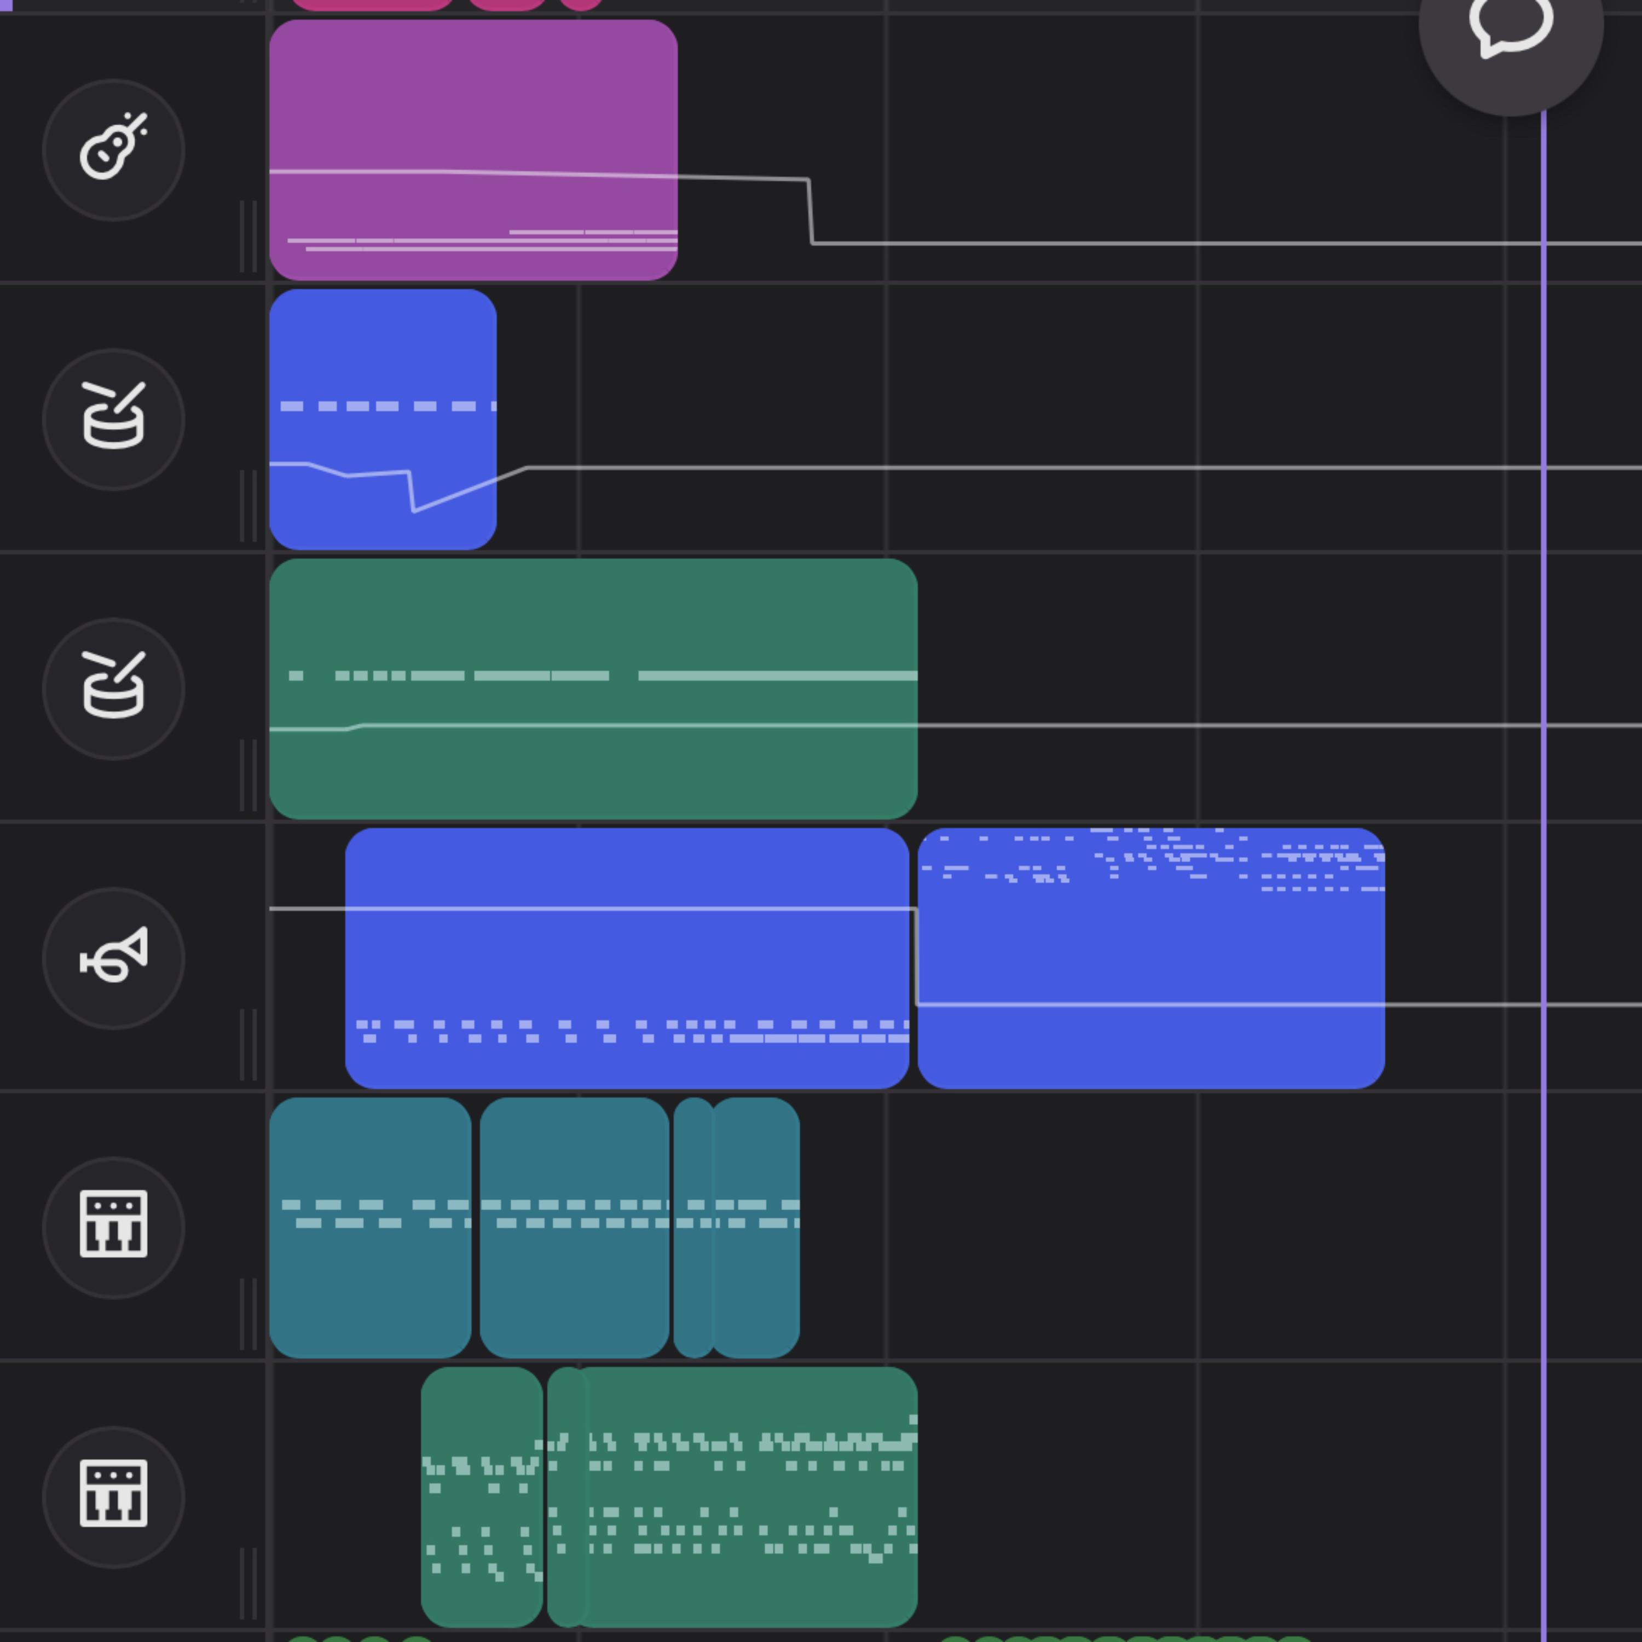Select the small green keyboard clip
1642x1642 pixels.
[x=482, y=1498]
